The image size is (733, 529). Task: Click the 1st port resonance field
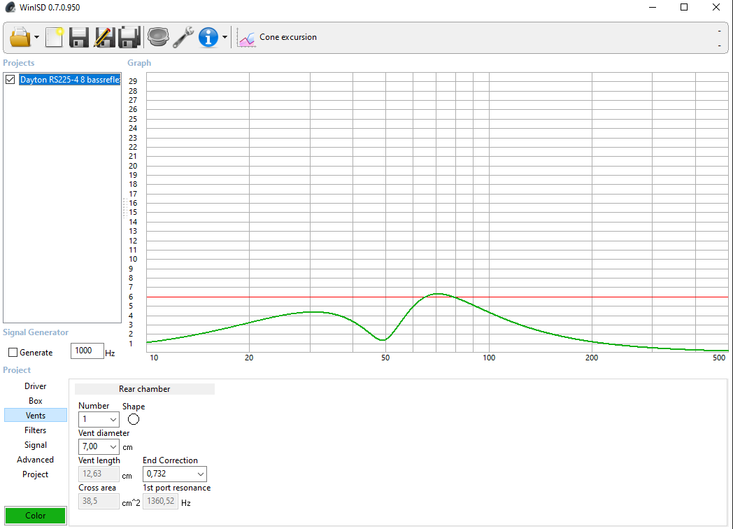(160, 502)
